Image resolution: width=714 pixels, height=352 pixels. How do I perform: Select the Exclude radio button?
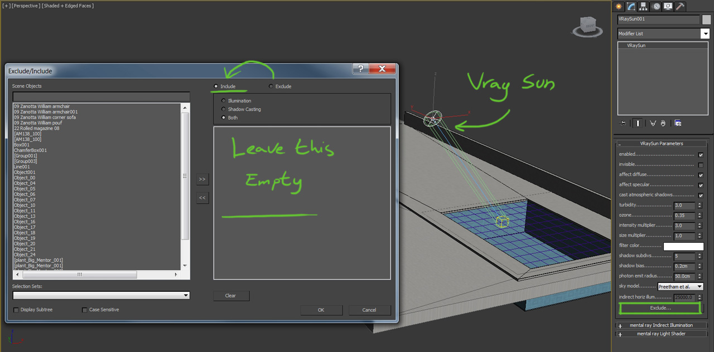coord(271,86)
